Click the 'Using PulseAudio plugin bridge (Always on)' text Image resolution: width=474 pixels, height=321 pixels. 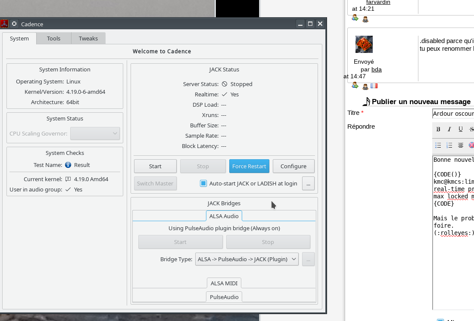[224, 228]
